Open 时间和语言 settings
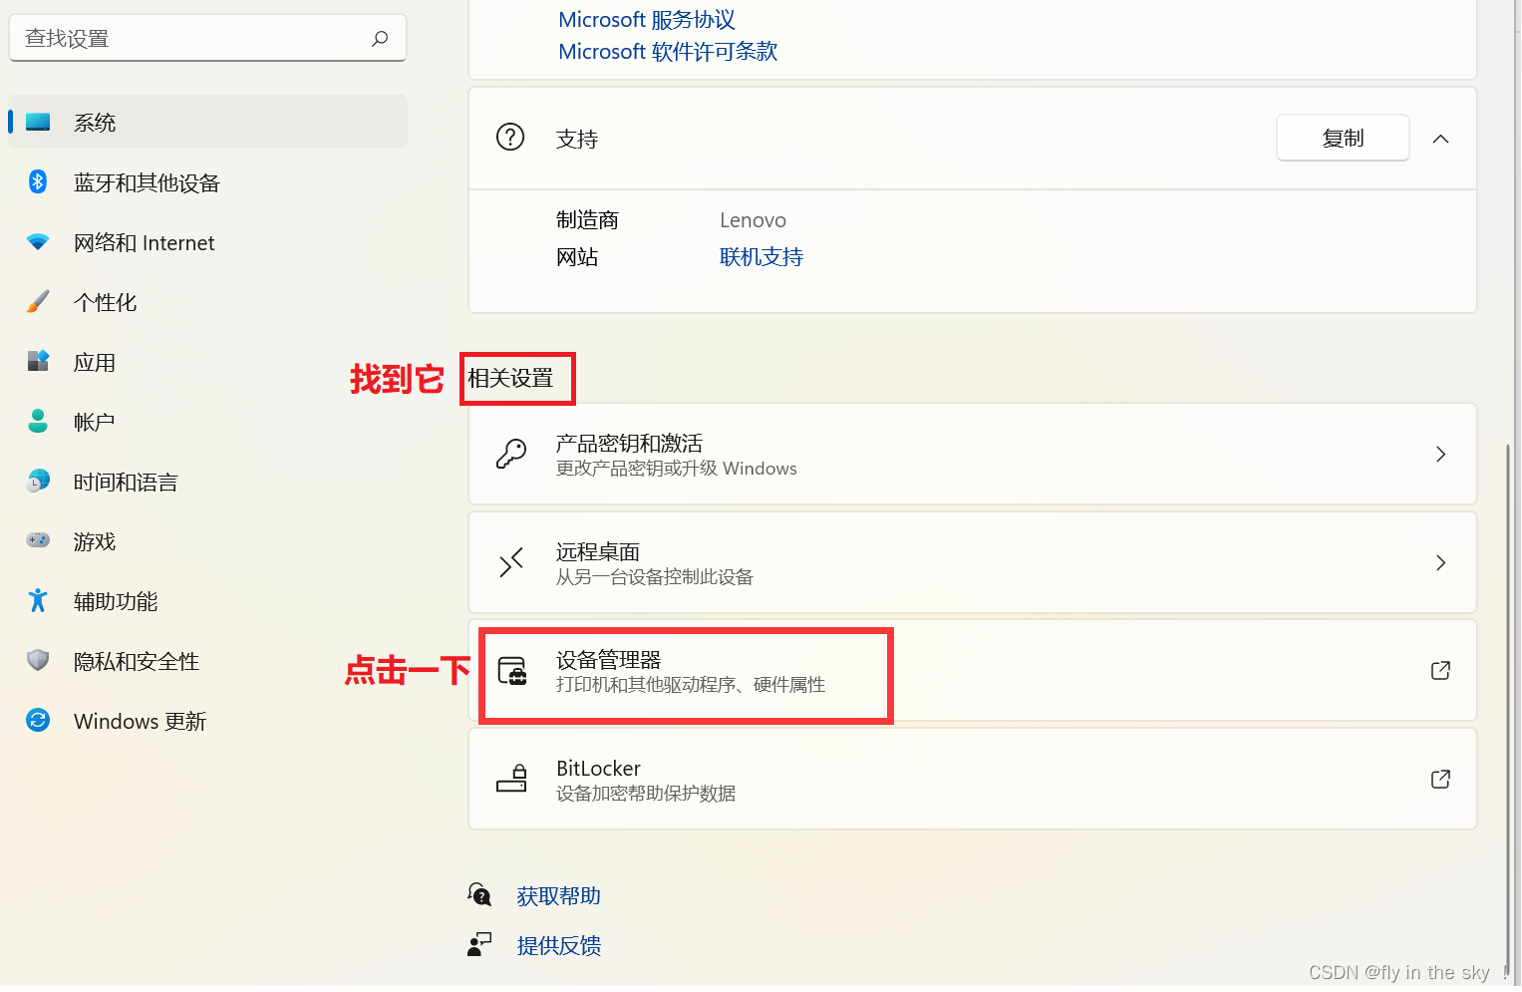Screen dimensions: 1522x992 (x=207, y=482)
